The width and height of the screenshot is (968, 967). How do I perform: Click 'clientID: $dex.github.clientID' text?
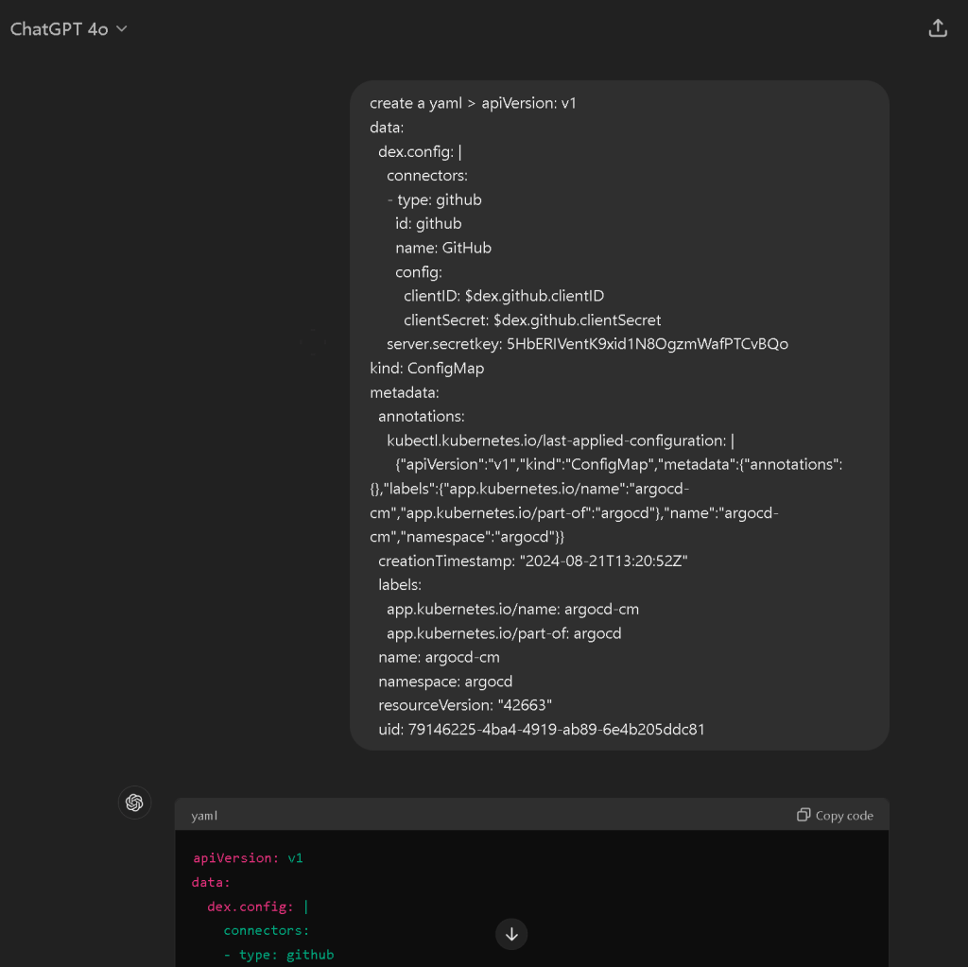(x=504, y=296)
